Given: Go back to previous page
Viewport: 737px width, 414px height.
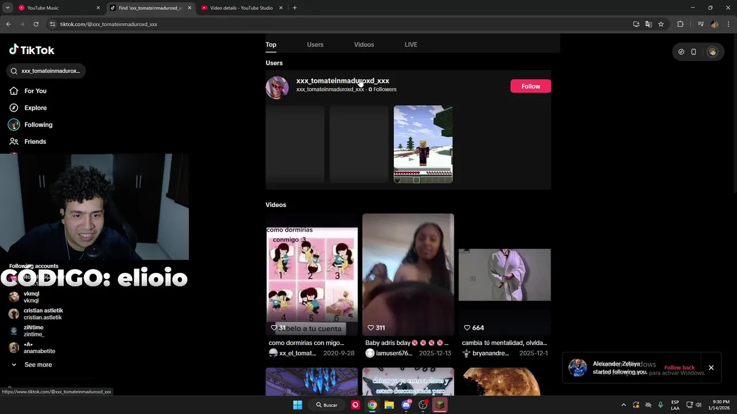Looking at the screenshot, I should point(8,24).
